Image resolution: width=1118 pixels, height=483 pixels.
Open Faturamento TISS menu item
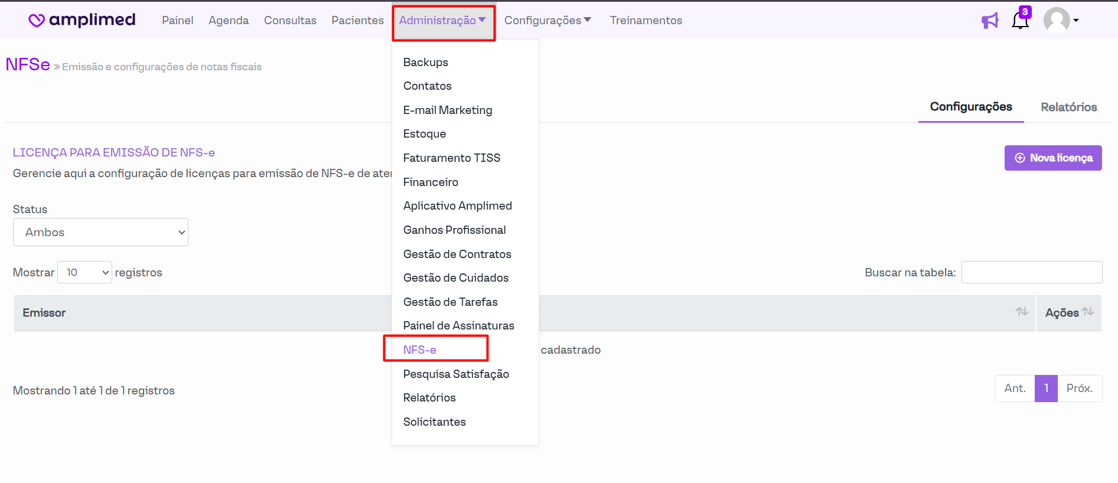coord(451,158)
